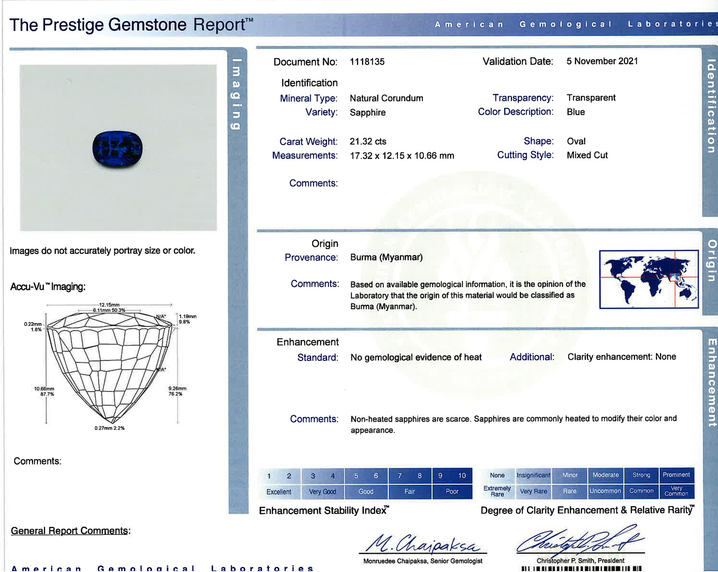Click the Poor stability index cell
The image size is (718, 572).
coord(452,492)
